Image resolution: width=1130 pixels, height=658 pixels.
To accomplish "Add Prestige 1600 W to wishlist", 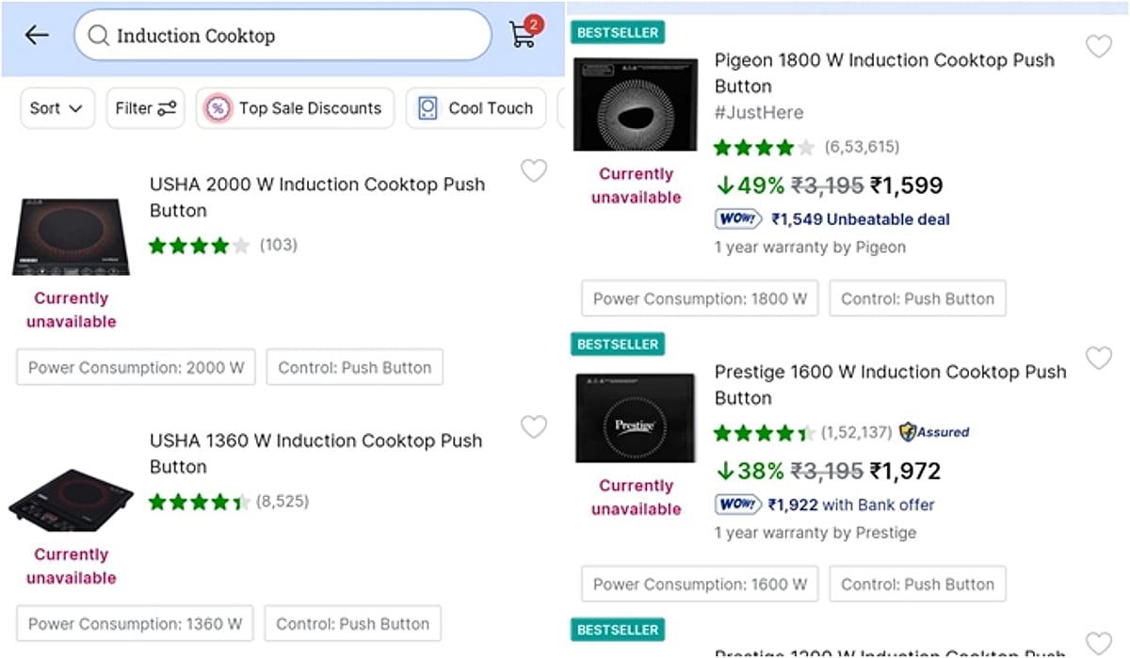I will coord(1099,358).
